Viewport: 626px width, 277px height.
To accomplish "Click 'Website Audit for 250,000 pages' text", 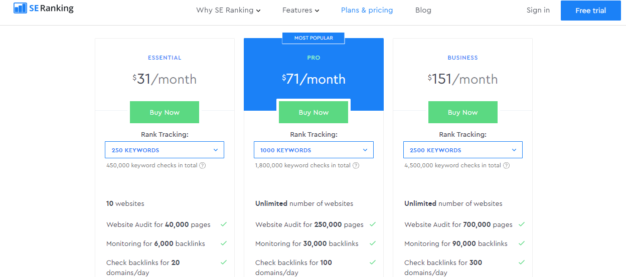I will click(x=309, y=224).
